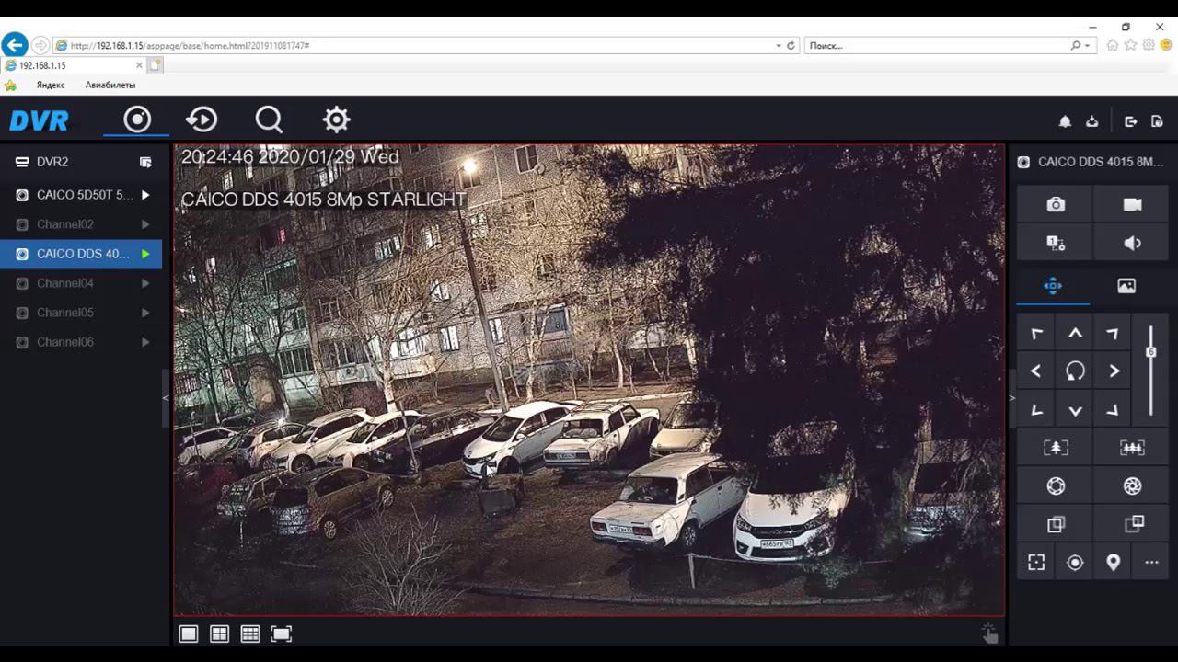This screenshot has width=1178, height=662.
Task: Open preset location pin icon
Action: [1114, 563]
